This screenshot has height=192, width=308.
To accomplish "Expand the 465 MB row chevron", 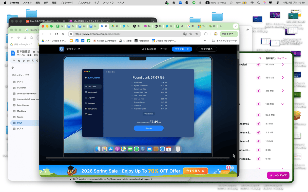I will (x=283, y=78).
